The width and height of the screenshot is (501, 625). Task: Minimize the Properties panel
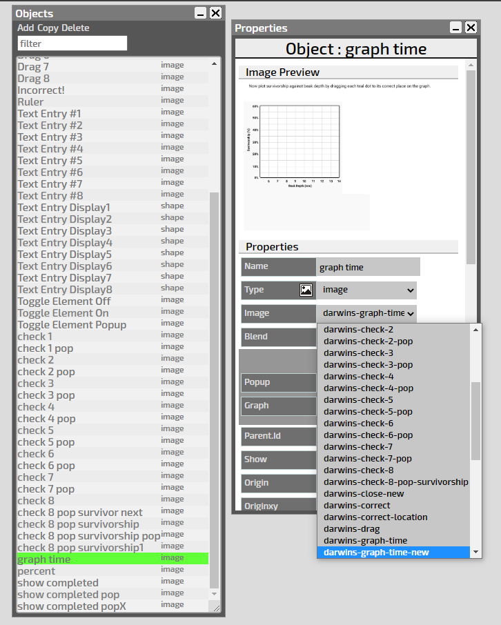(456, 28)
